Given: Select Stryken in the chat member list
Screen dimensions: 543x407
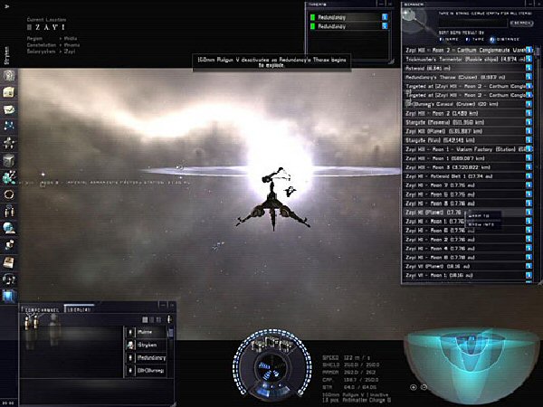Looking at the screenshot, I should tap(146, 345).
